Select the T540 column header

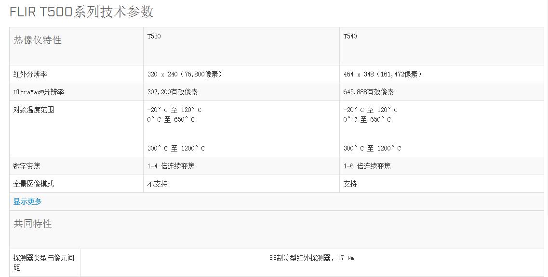(350, 36)
